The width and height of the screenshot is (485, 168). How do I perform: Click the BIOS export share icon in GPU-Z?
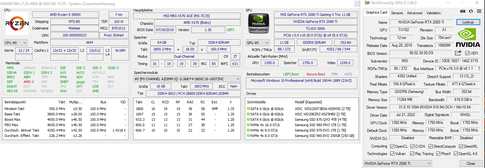point(458,53)
